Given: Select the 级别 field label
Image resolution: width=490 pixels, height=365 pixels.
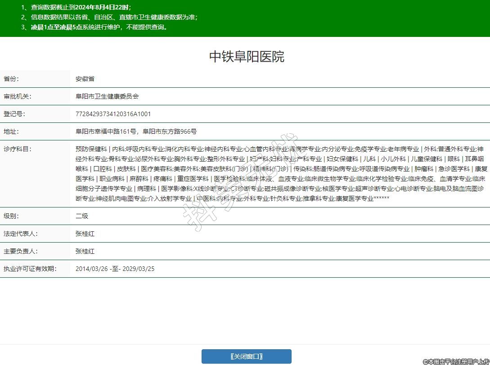Looking at the screenshot, I should [x=12, y=216].
